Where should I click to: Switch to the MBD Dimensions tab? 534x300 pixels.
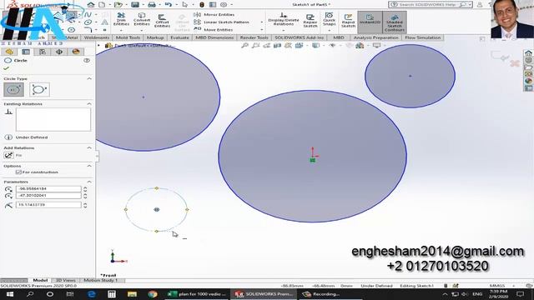(x=214, y=37)
